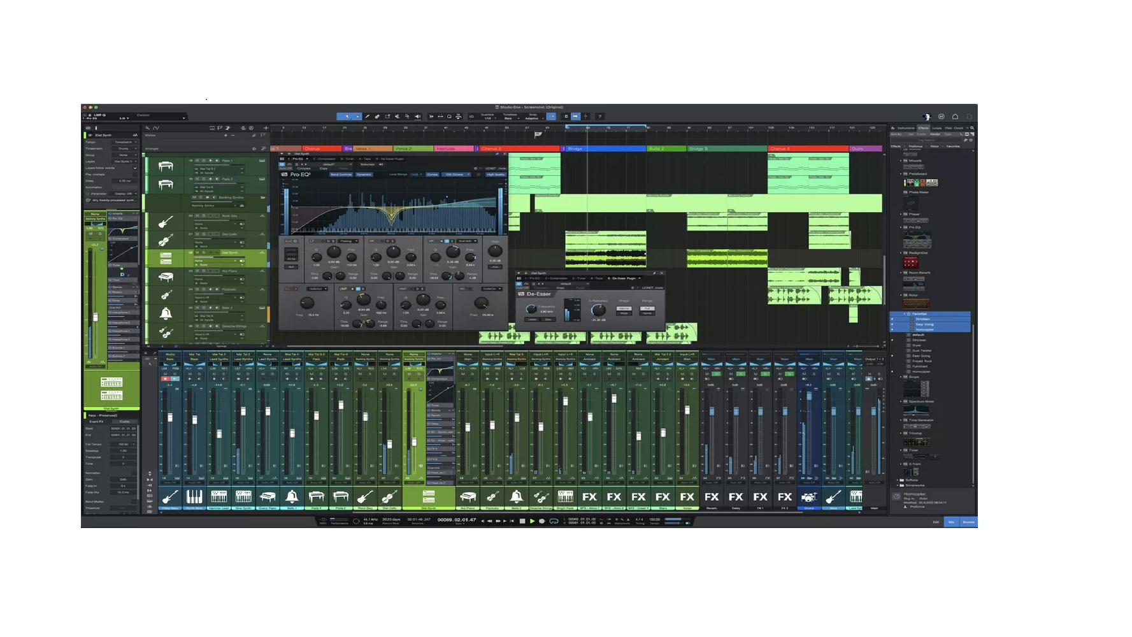Toggle snap to grid button

pyautogui.click(x=551, y=117)
